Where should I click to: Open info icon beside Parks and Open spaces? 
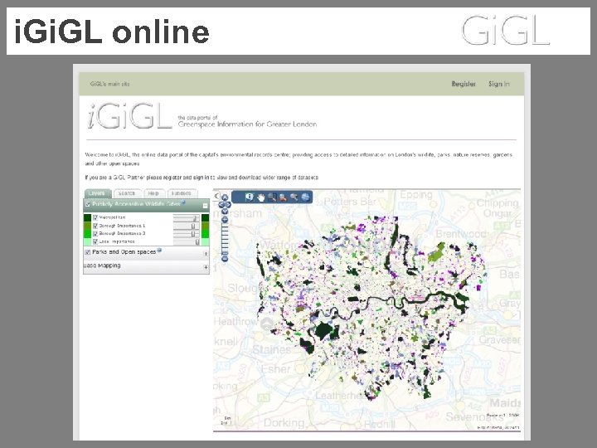pos(159,250)
